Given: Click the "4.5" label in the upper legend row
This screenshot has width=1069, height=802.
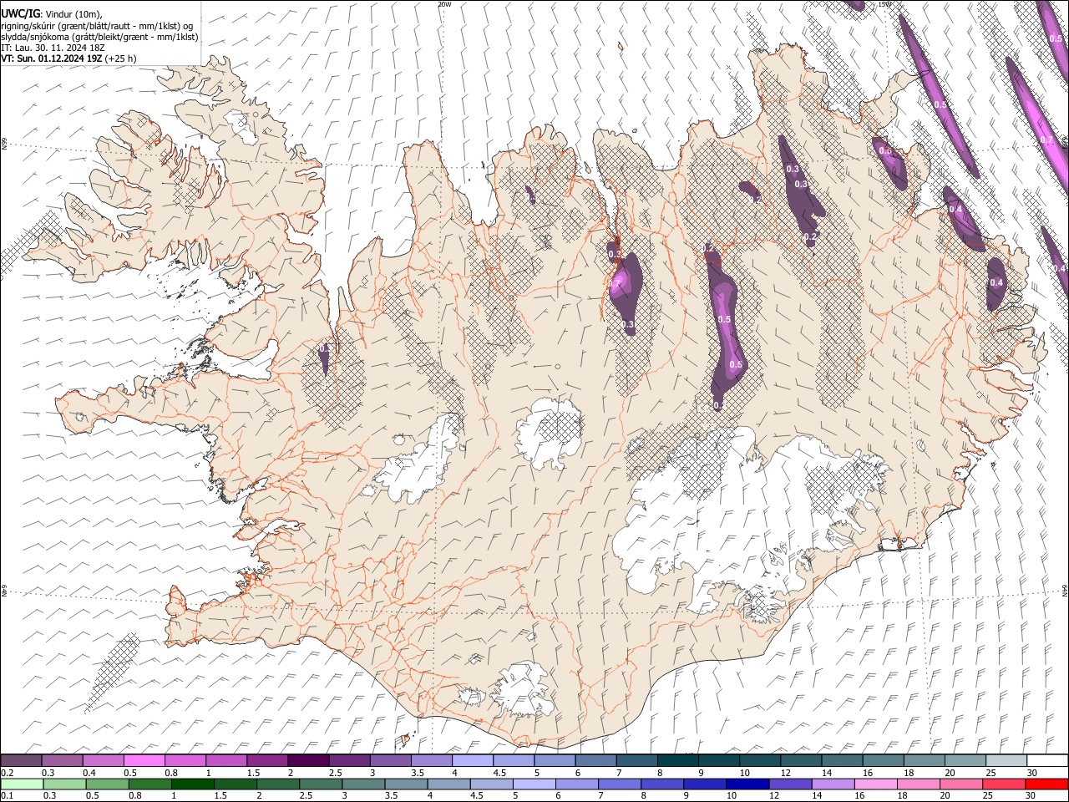Looking at the screenshot, I should coord(499,772).
